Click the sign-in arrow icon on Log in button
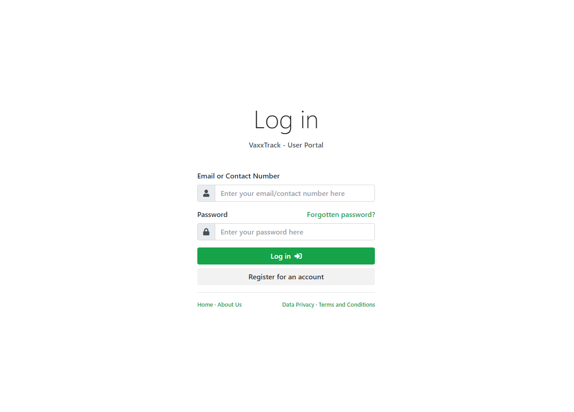 click(298, 256)
